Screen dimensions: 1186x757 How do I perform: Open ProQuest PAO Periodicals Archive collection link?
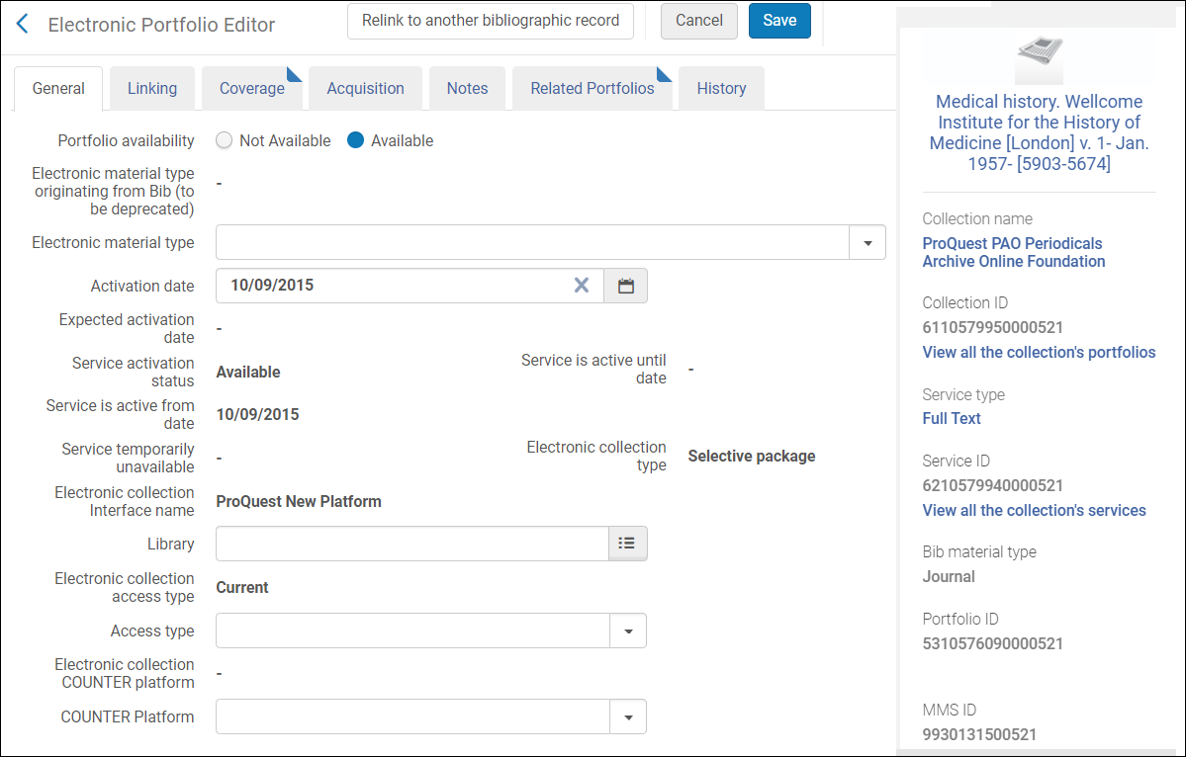pyautogui.click(x=1014, y=252)
